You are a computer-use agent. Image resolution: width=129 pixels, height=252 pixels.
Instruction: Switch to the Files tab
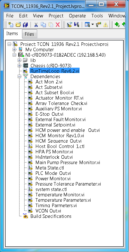tap(29, 34)
